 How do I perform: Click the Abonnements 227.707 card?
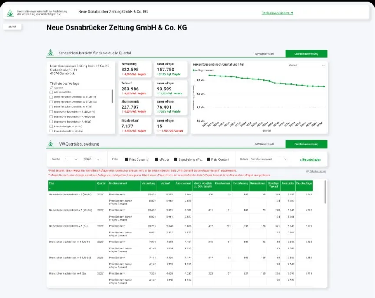pos(135,107)
